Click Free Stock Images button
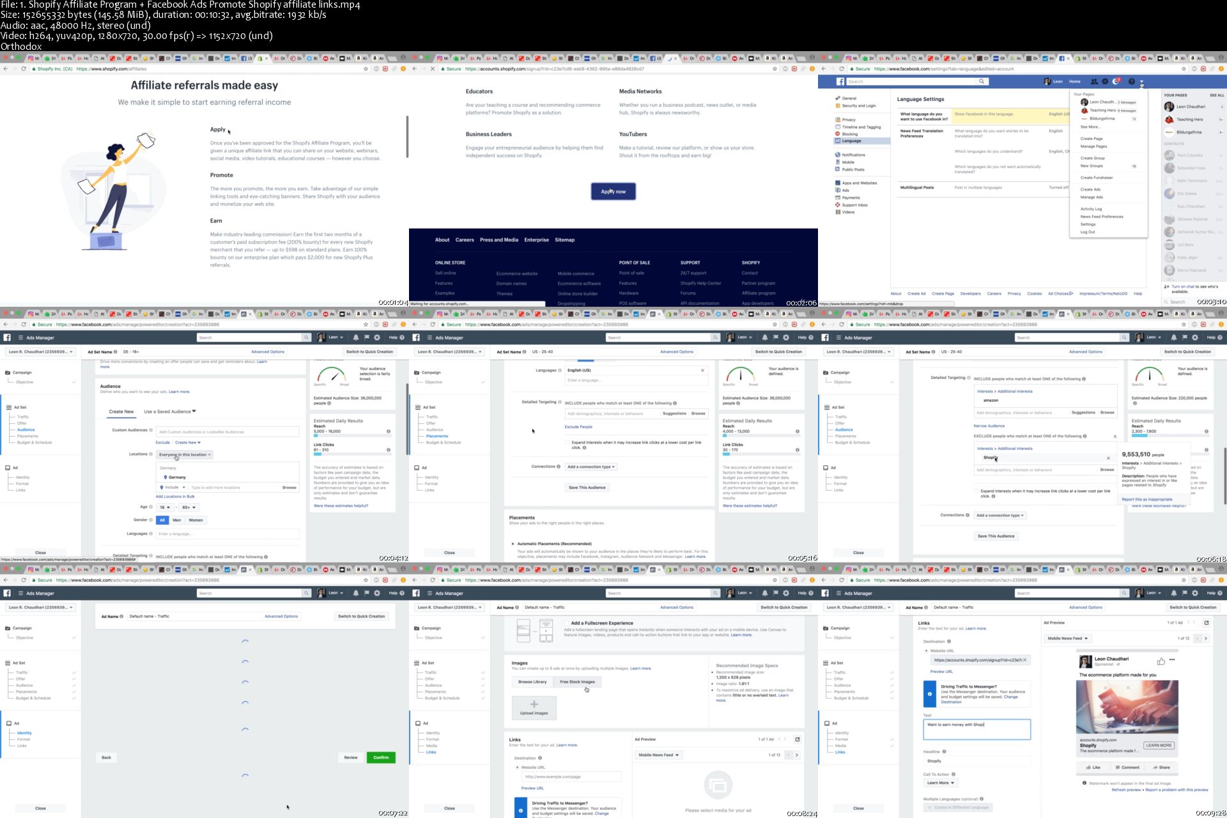 [577, 682]
